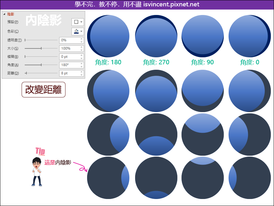Decrease transparency with the 0% down arrow
274x206 pixels.
click(81, 42)
